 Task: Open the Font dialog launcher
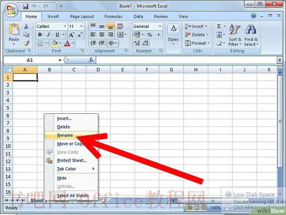[82, 50]
